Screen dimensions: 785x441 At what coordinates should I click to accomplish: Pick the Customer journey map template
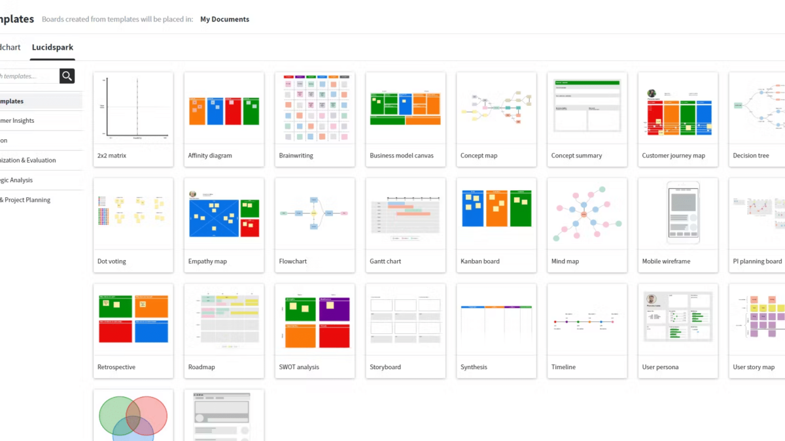[x=678, y=119]
